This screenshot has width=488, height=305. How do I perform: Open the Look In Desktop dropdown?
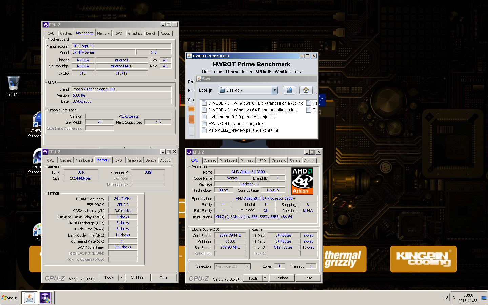(274, 90)
